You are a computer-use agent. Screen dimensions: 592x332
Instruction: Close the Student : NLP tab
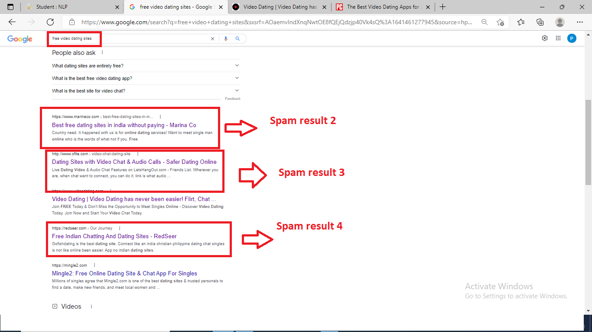pyautogui.click(x=117, y=7)
